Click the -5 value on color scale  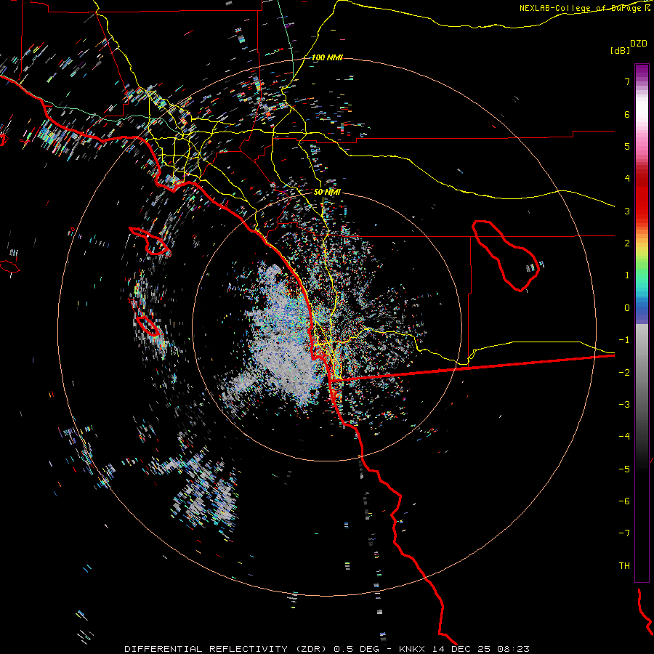click(624, 469)
